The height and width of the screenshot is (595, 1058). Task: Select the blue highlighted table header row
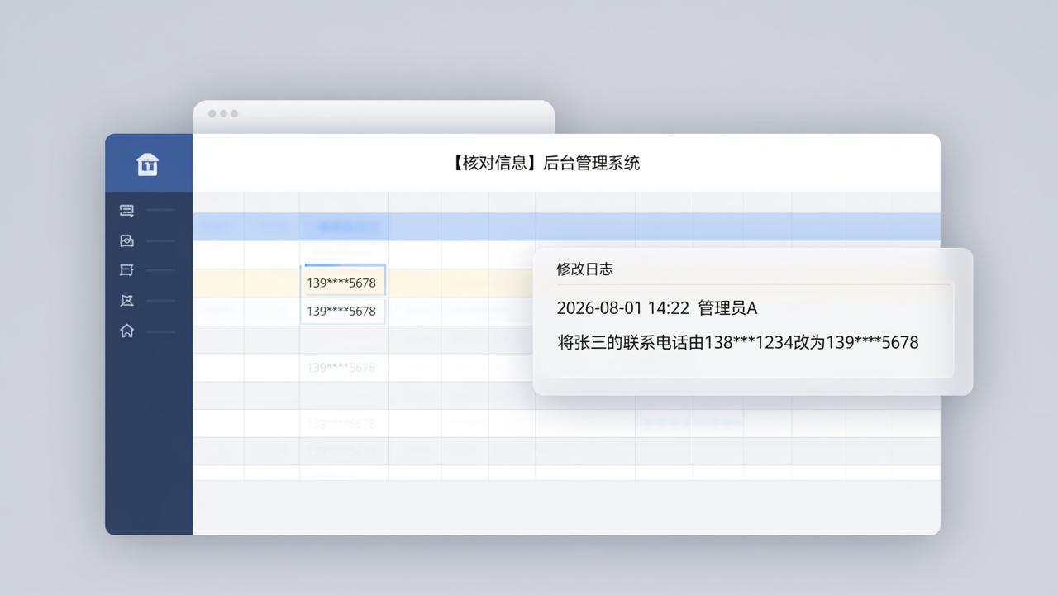[566, 226]
